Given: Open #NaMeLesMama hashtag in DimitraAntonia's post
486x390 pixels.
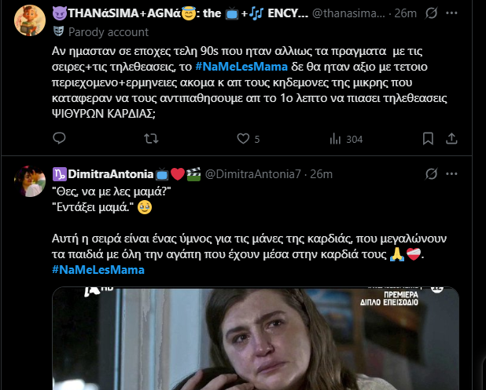Looking at the screenshot, I should tap(98, 269).
